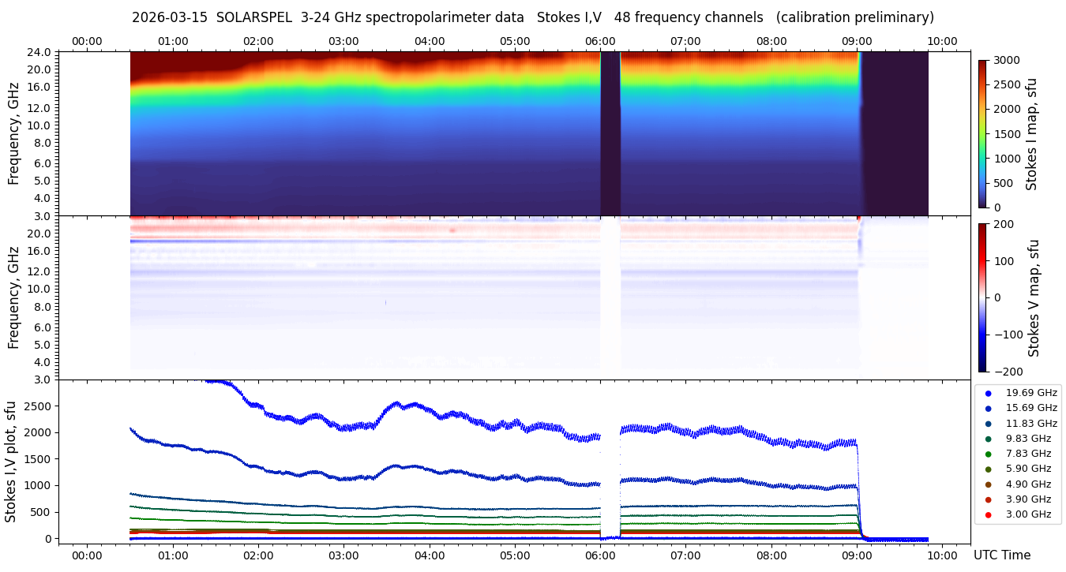Image resolution: width=1066 pixels, height=572 pixels.
Task: Click the UTC Time axis label
Action: point(1002,555)
